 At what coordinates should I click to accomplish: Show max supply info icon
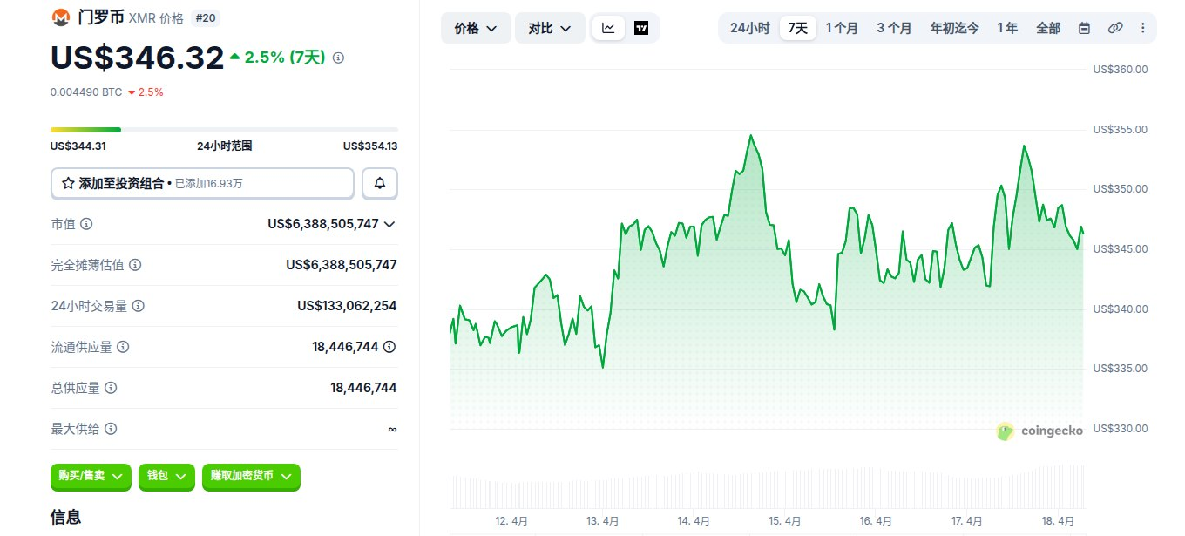[111, 429]
